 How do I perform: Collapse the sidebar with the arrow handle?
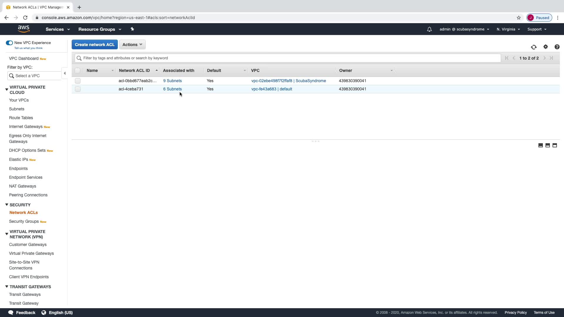(x=65, y=73)
